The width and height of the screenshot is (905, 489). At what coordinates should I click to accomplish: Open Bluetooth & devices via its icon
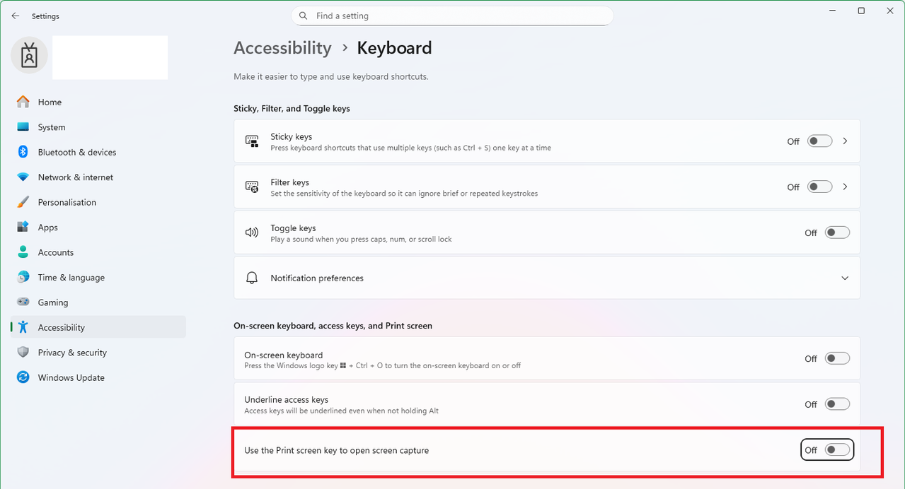[x=23, y=152]
